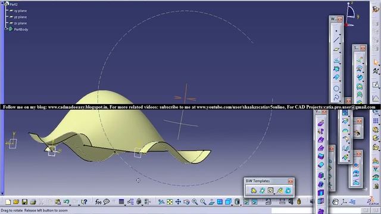Click the Paste icon in bottom toolbar
Screen dimensions: 381x214
58,202
